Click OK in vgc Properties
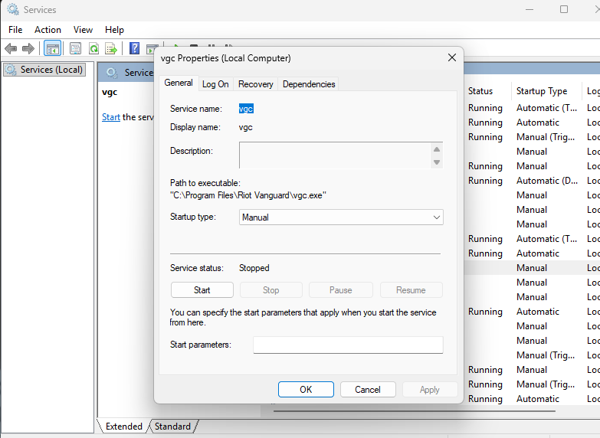The height and width of the screenshot is (438, 600). tap(306, 390)
